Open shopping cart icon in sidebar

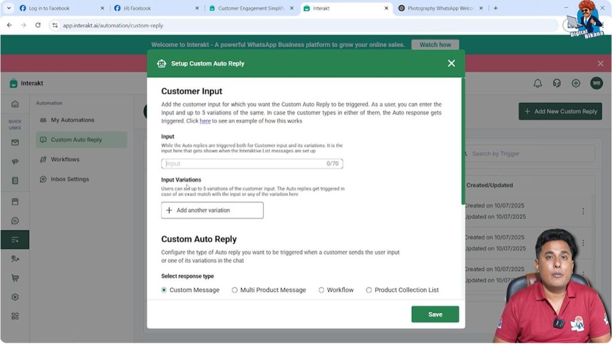[15, 278]
